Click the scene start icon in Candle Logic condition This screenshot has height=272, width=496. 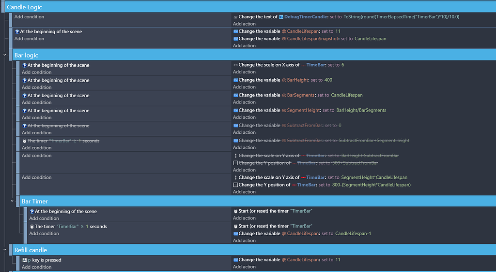(x=17, y=32)
